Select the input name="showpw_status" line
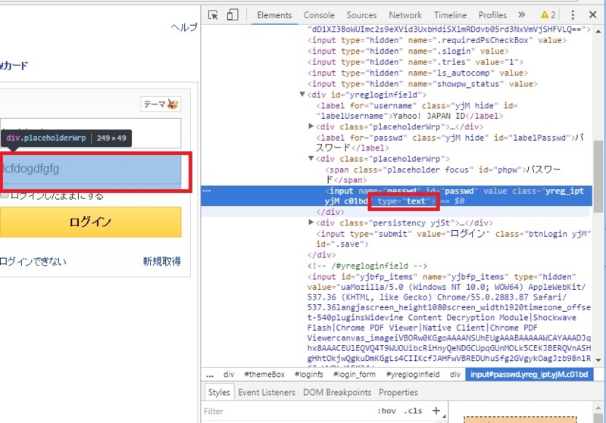Image resolution: width=606 pixels, height=423 pixels. [x=423, y=84]
